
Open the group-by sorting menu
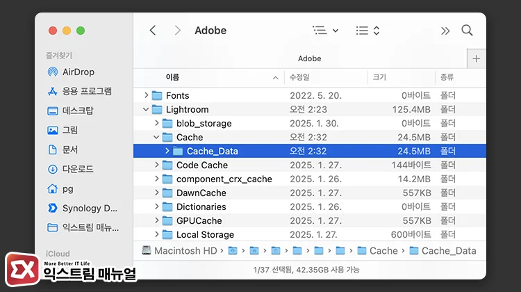[367, 31]
